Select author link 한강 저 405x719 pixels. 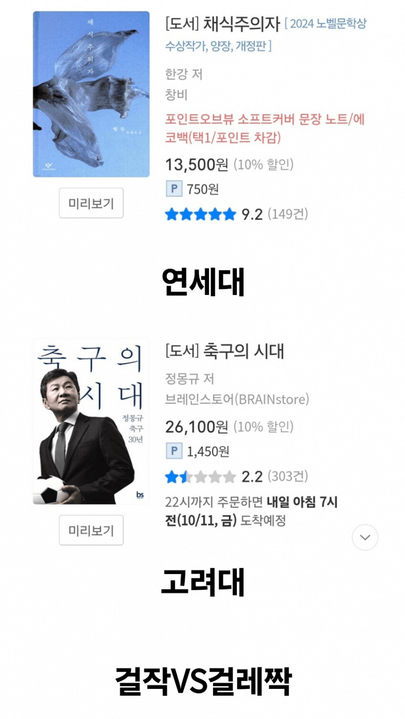[183, 74]
